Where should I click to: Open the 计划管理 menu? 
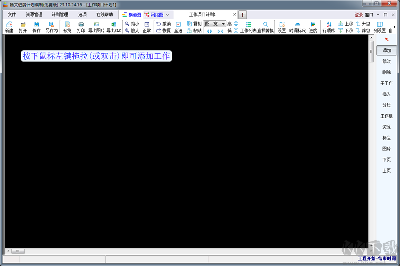[x=60, y=15]
